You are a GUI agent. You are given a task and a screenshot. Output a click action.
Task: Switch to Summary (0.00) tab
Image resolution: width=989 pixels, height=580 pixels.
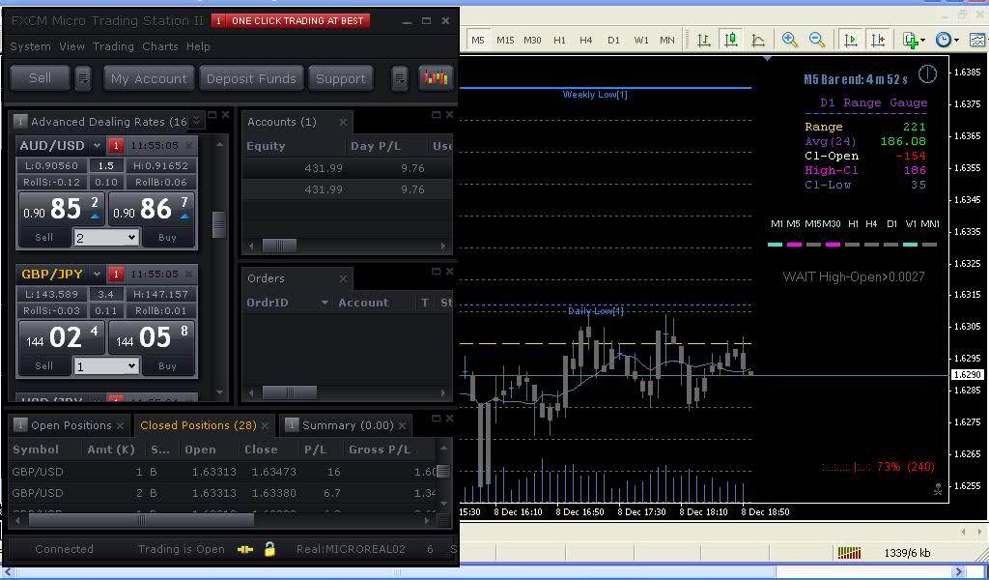pos(348,425)
